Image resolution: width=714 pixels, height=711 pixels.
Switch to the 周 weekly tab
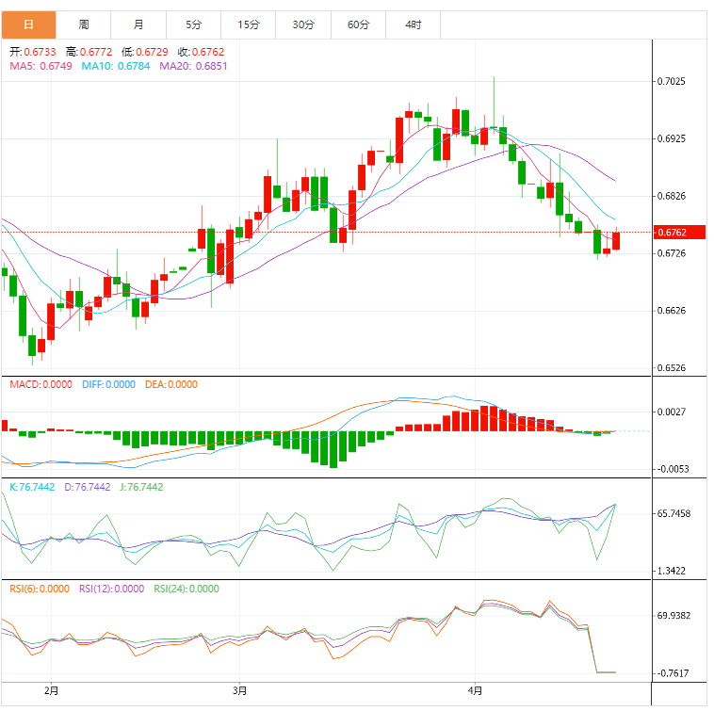[84, 24]
